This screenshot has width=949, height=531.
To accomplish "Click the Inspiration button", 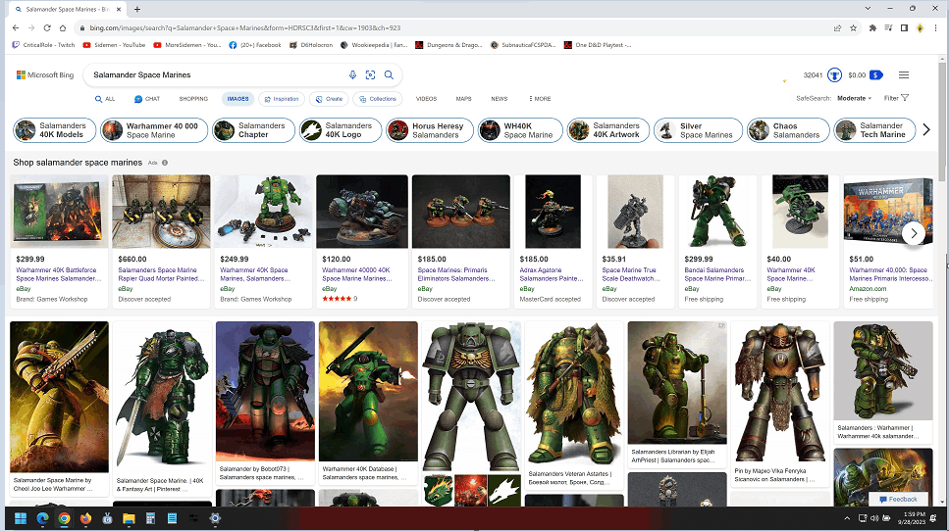I will click(x=282, y=99).
